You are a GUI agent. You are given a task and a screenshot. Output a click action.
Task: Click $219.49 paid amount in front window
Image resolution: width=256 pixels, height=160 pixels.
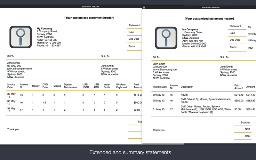click(239, 95)
